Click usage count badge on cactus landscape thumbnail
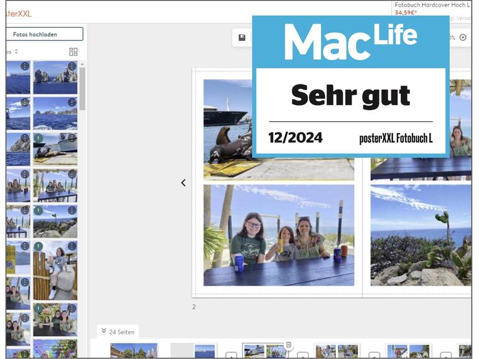Screen dimensions: 479x359 point(38,210)
